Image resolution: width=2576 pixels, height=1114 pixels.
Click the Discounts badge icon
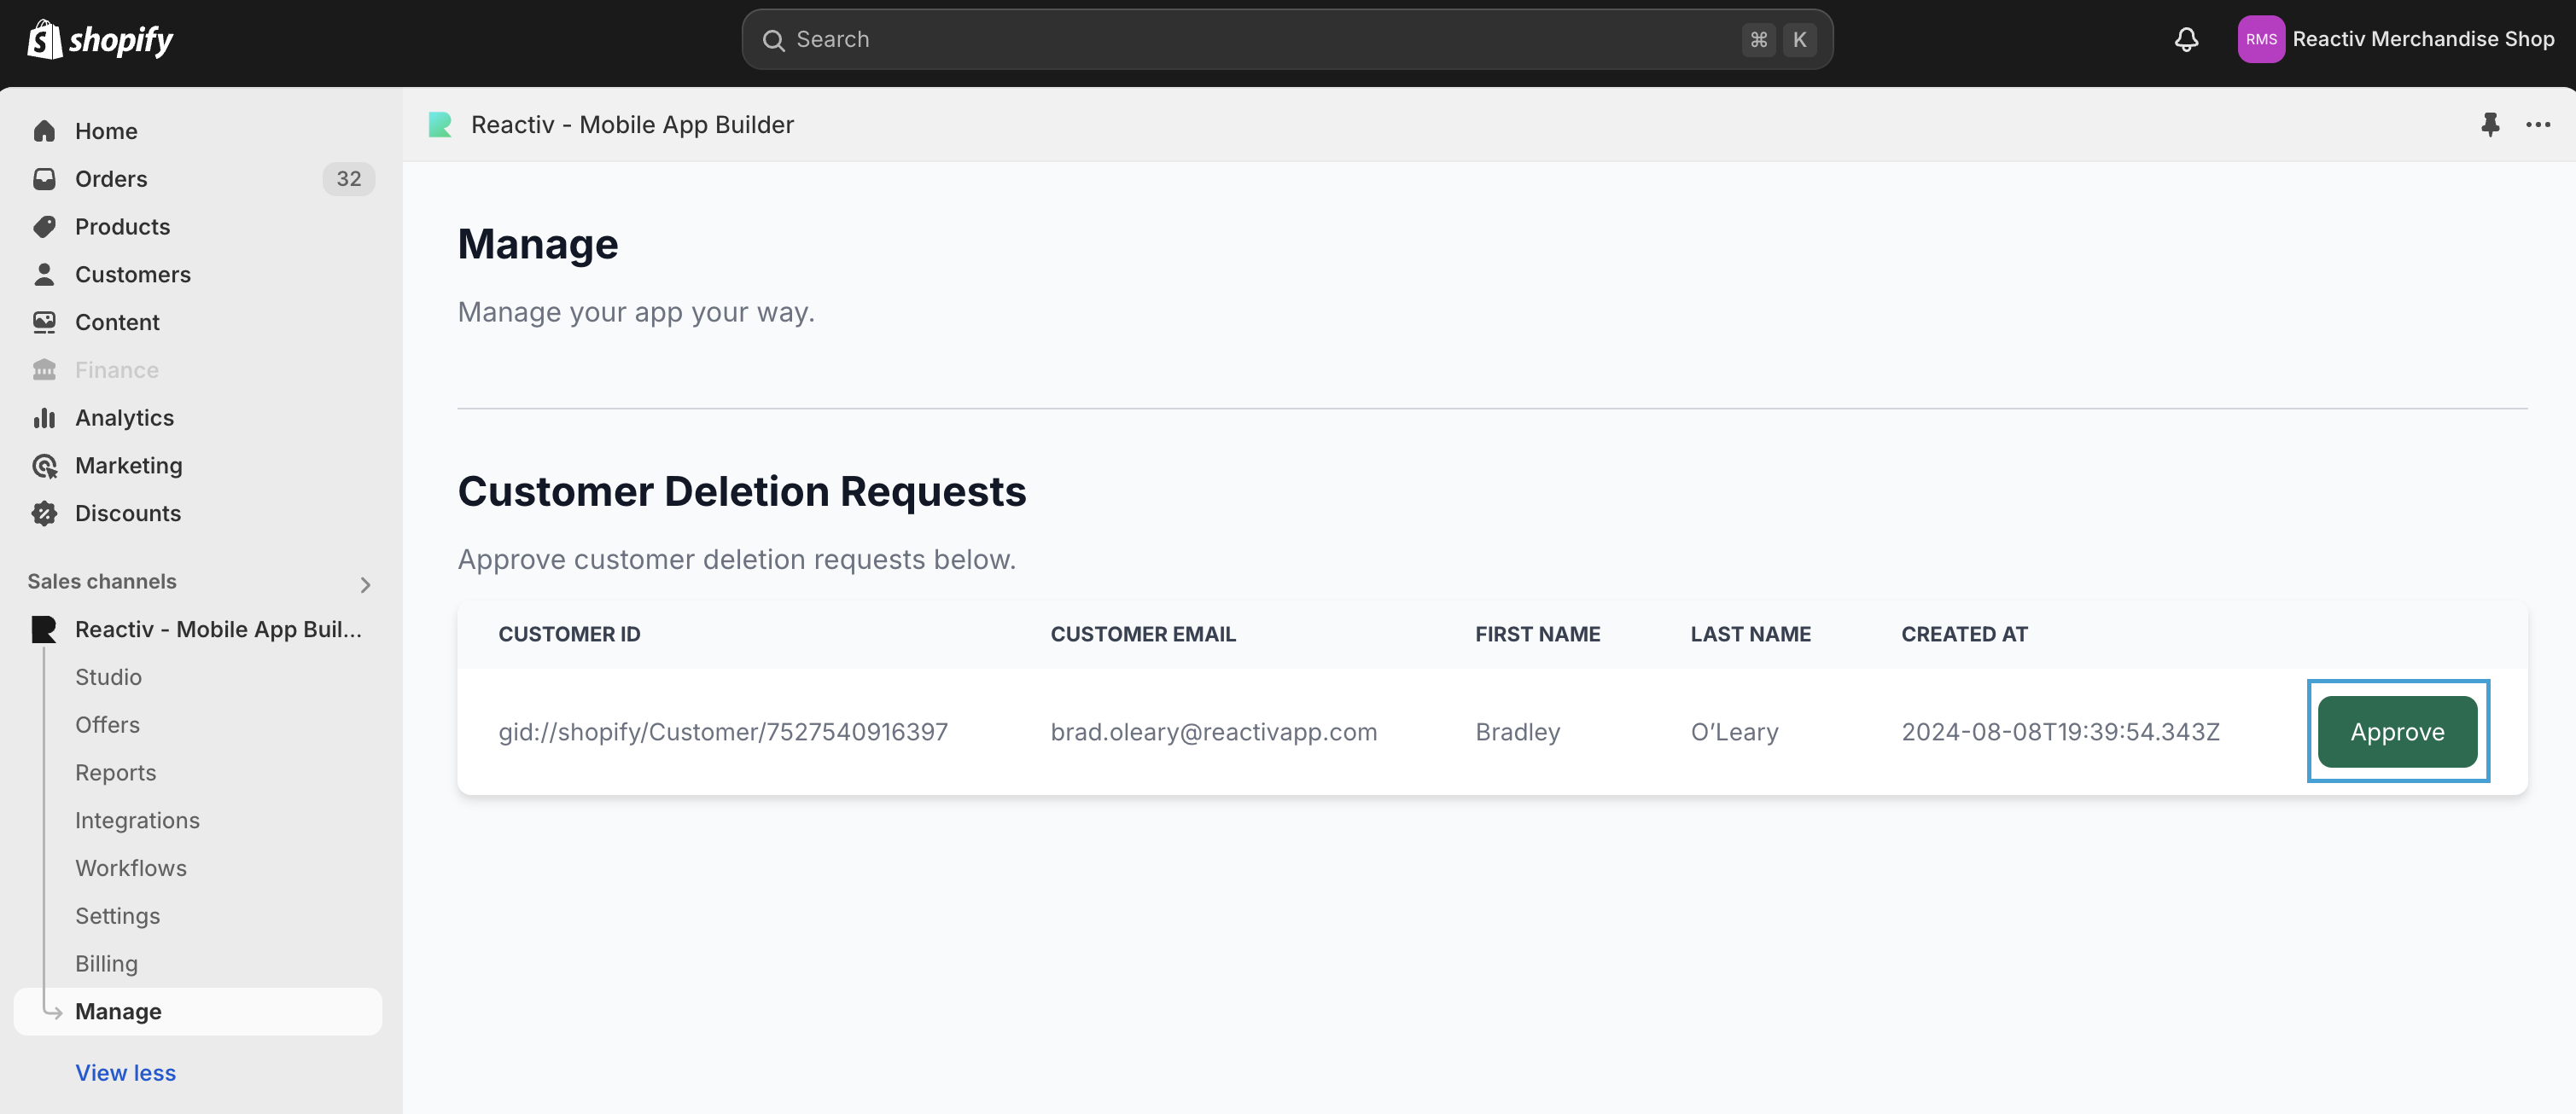click(44, 513)
